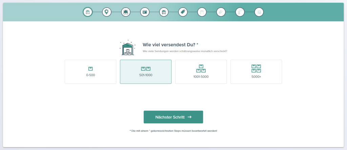
Task: Go to the price tag step
Action: coord(183,12)
